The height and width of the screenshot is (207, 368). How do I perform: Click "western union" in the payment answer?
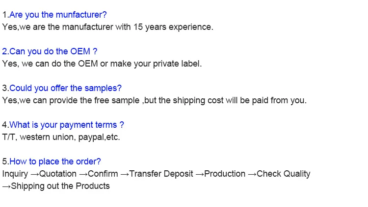(x=48, y=137)
